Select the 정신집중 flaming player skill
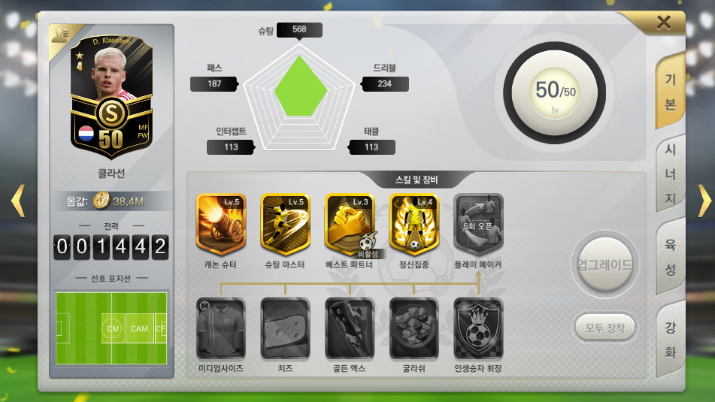 point(414,224)
